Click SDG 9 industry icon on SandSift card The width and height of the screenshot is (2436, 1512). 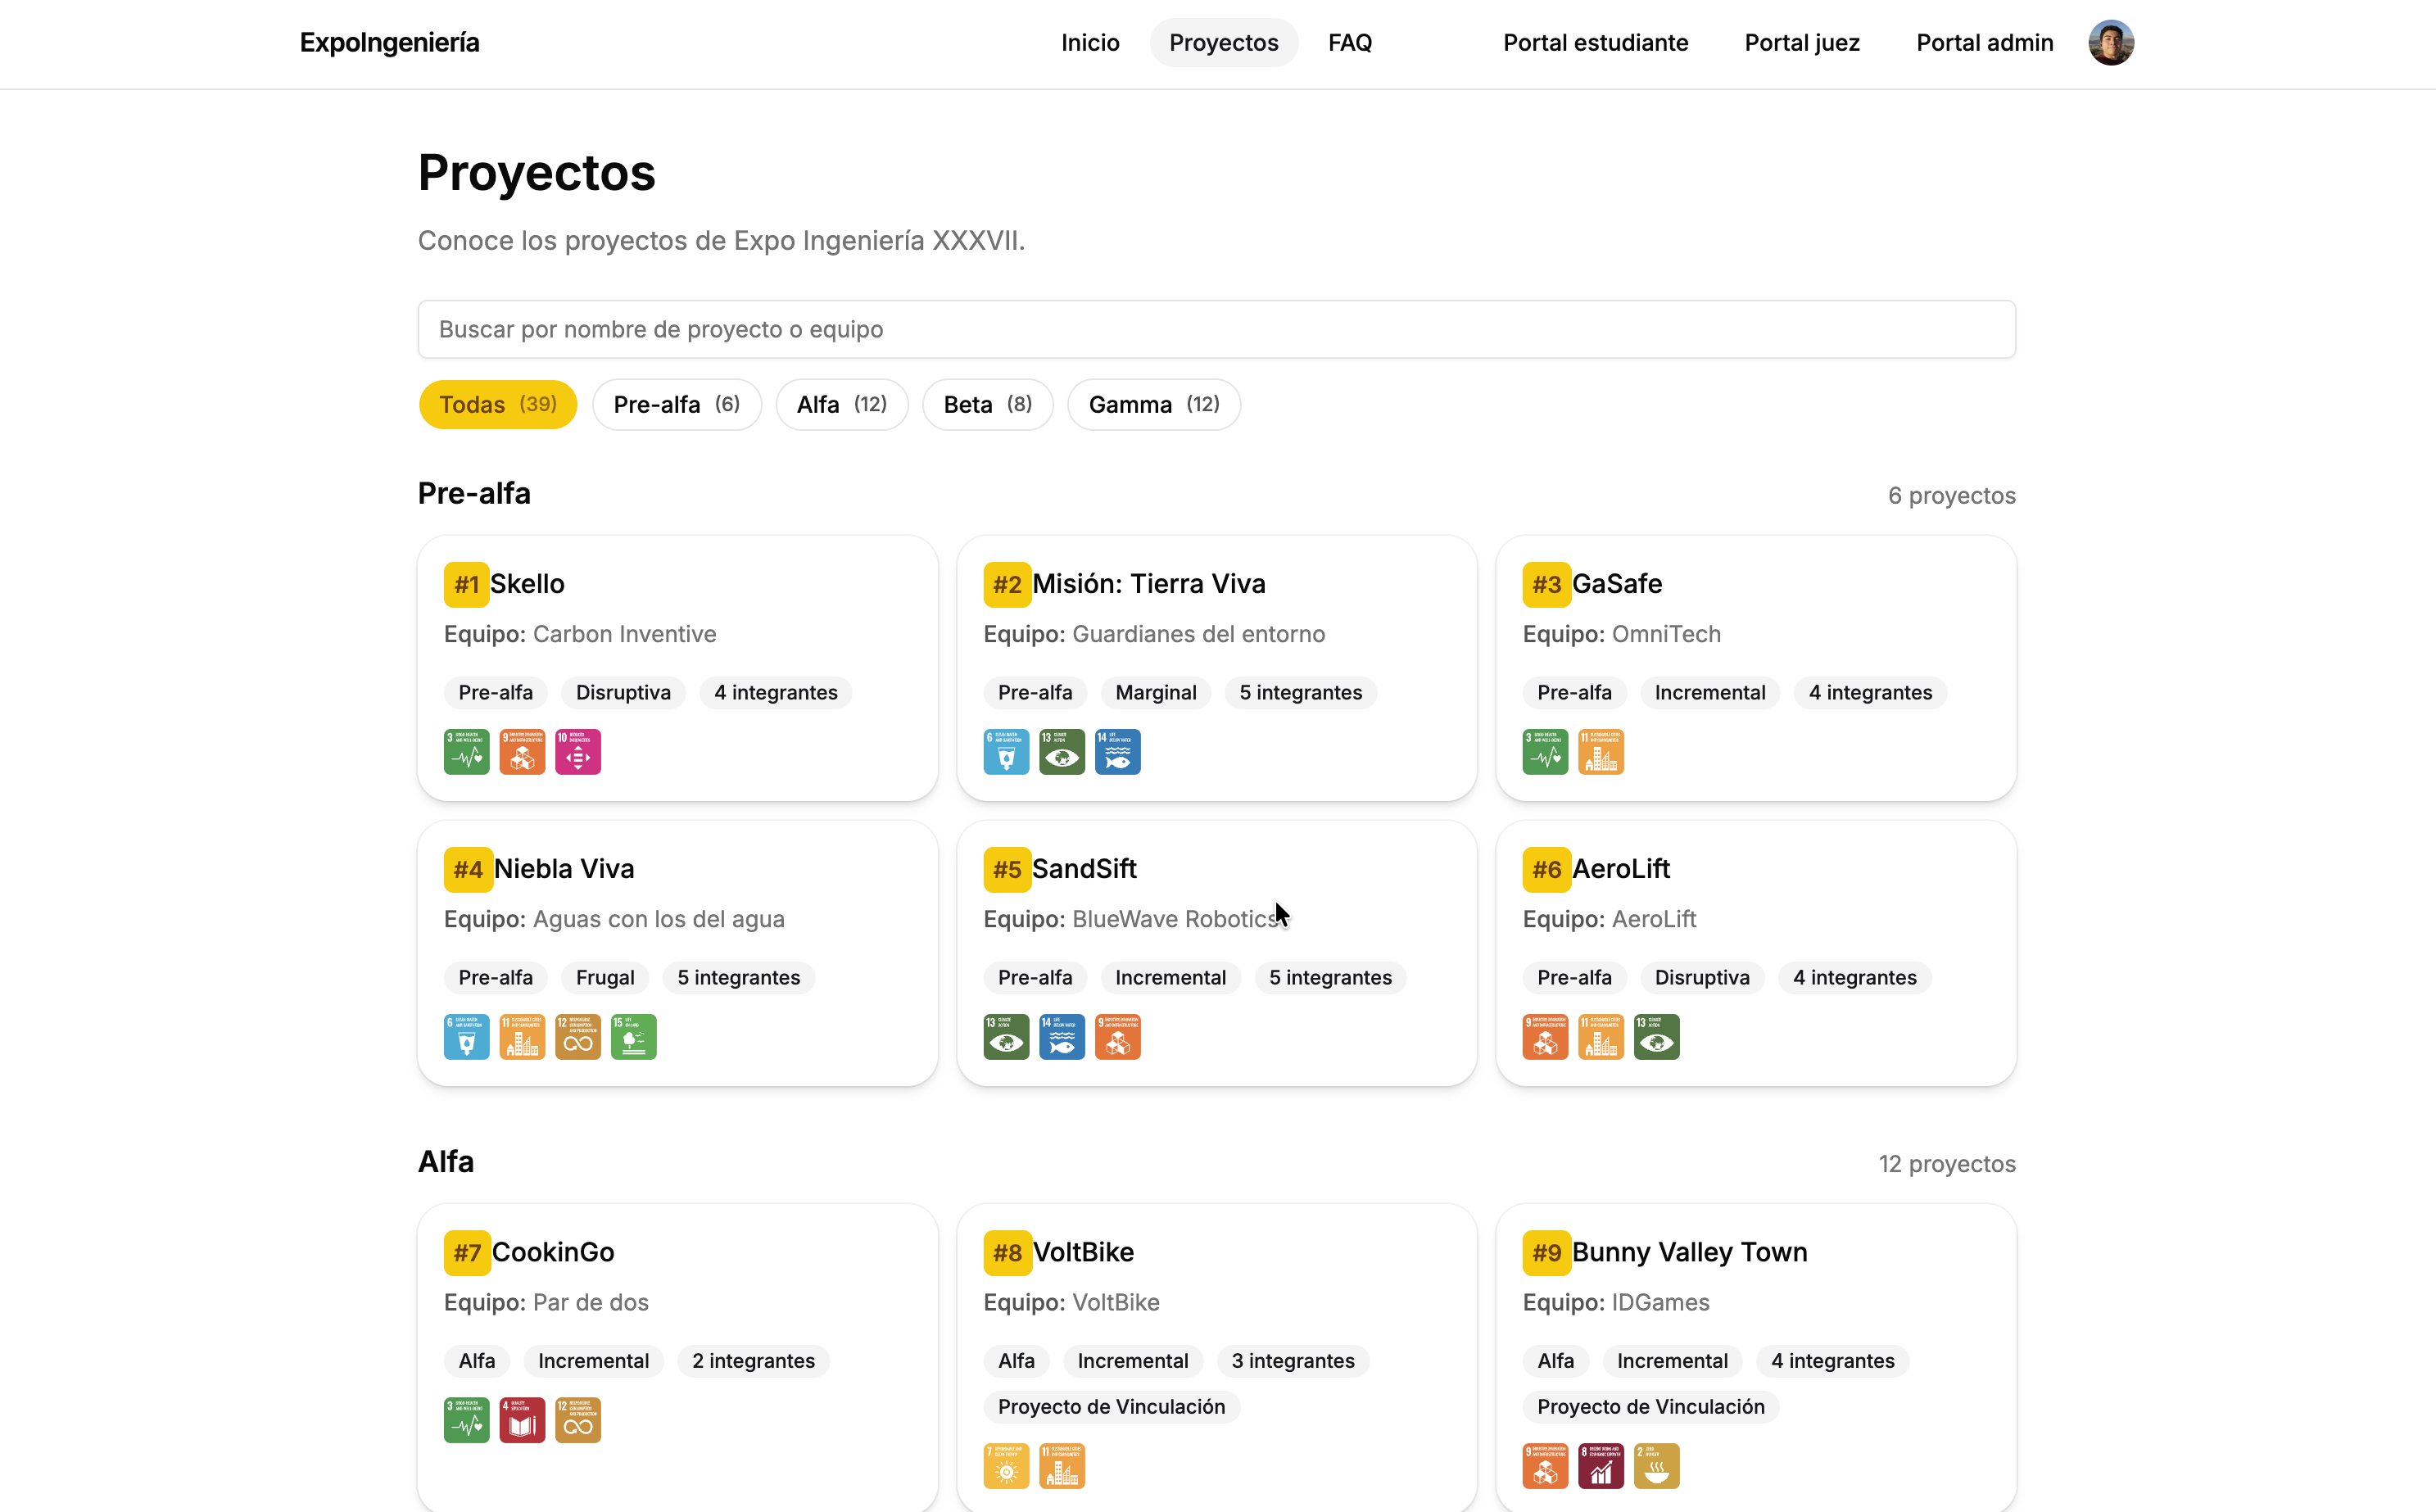(x=1118, y=1037)
